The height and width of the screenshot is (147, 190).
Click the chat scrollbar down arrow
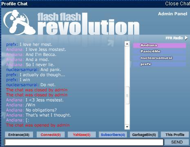click(127, 127)
